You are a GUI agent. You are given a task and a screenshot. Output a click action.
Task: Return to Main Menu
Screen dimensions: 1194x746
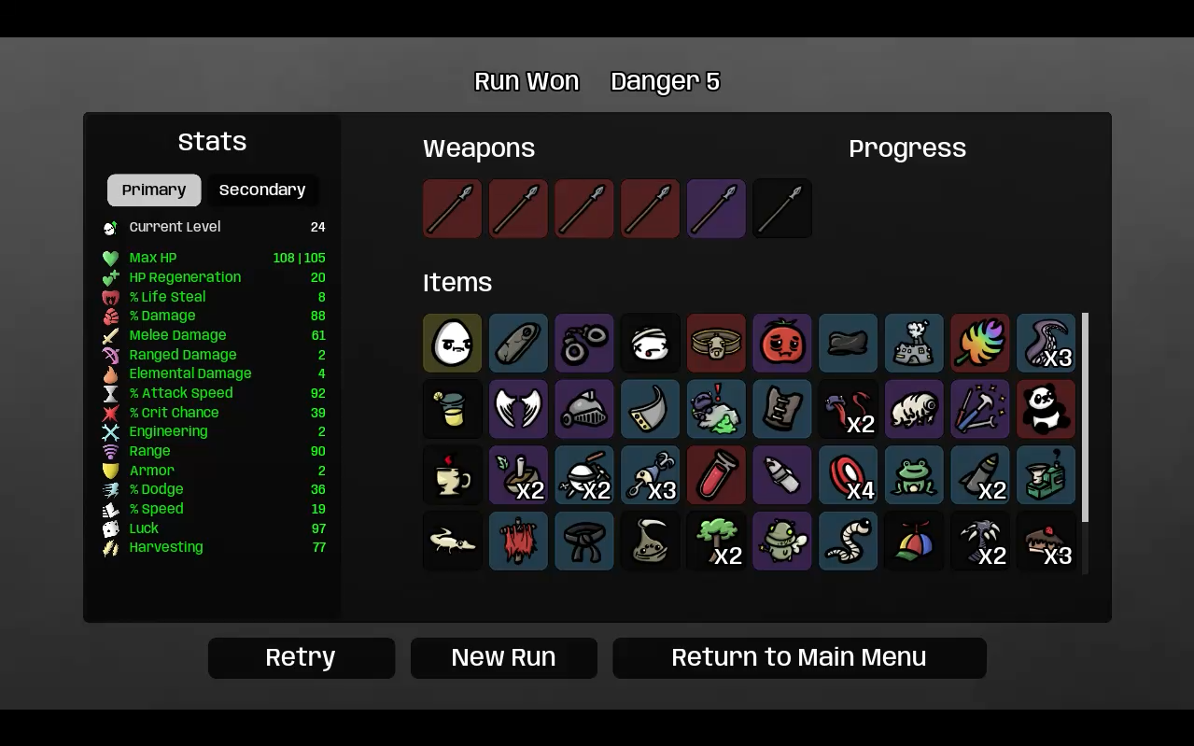(799, 658)
